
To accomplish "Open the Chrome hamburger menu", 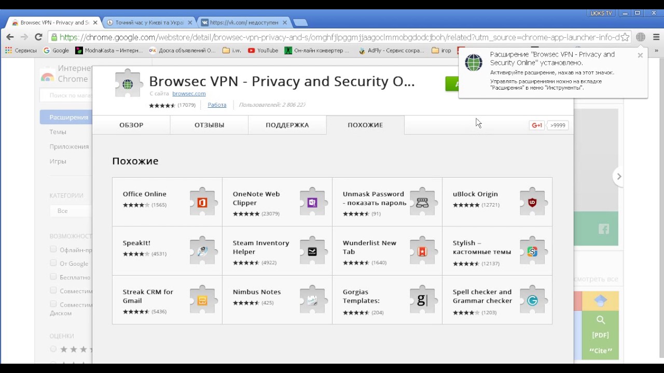I will (x=656, y=37).
